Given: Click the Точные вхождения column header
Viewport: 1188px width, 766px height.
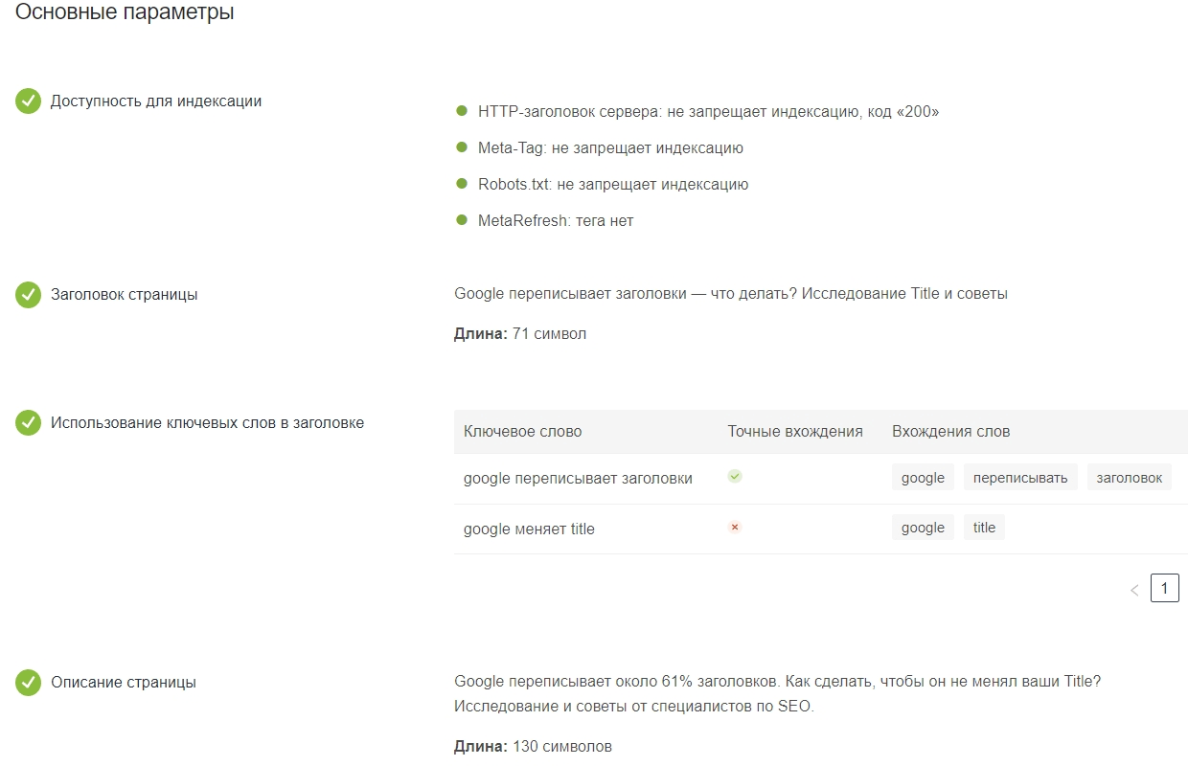Looking at the screenshot, I should click(795, 431).
